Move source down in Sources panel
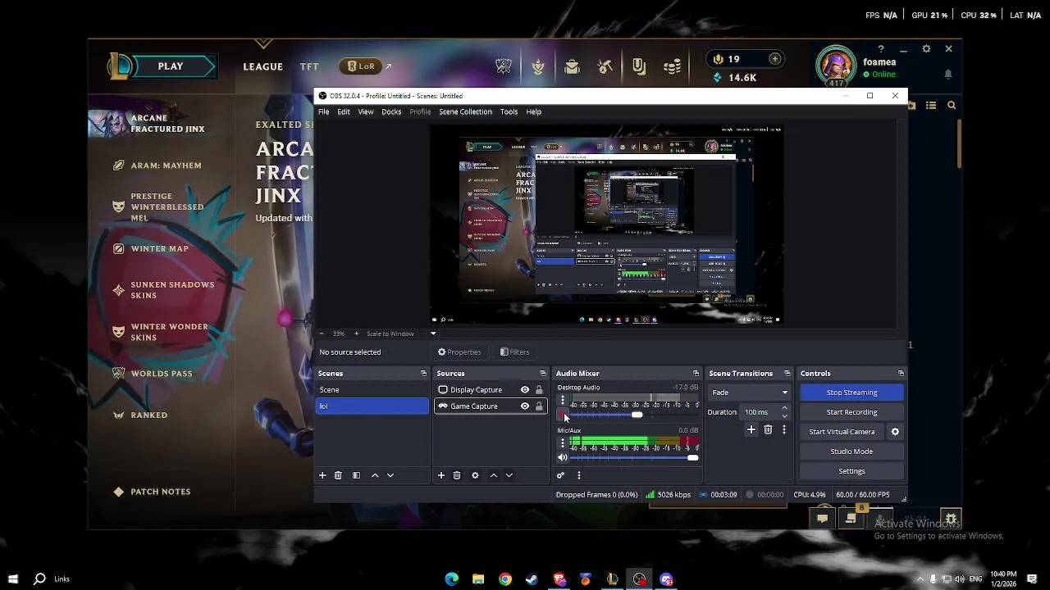 [509, 475]
